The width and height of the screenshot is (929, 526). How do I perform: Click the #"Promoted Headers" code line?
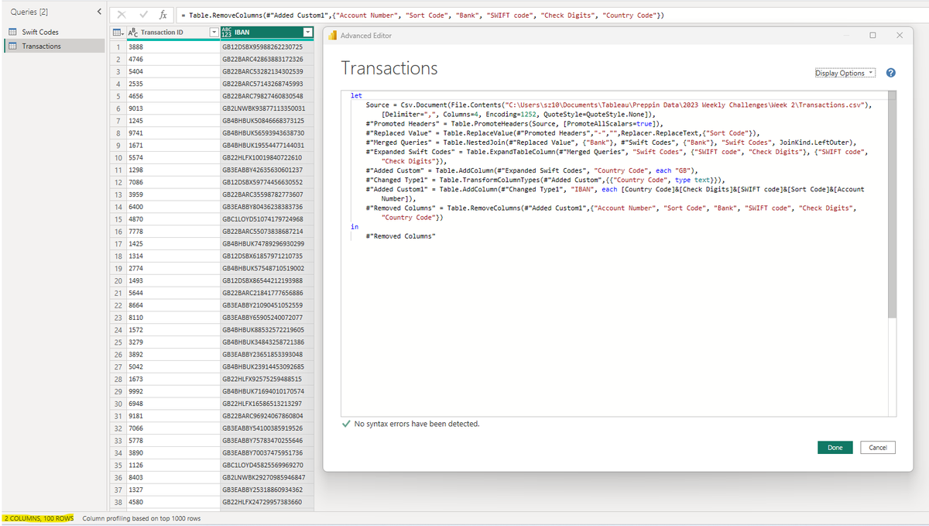(514, 124)
